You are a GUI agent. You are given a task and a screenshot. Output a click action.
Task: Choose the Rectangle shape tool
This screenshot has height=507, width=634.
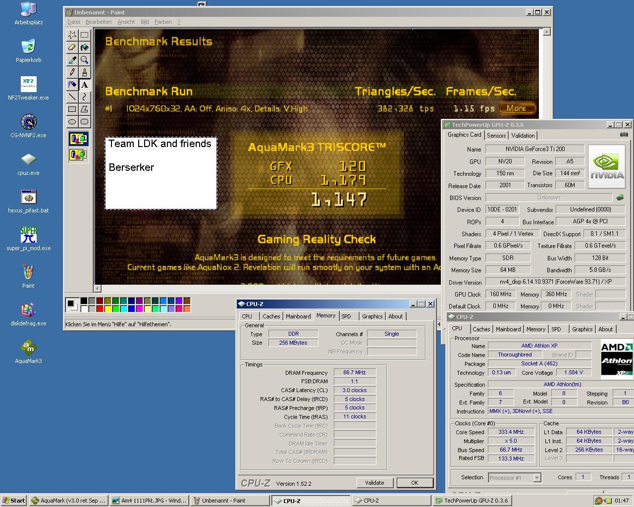coord(72,109)
